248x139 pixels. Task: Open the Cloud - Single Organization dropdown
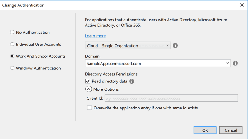(128, 45)
